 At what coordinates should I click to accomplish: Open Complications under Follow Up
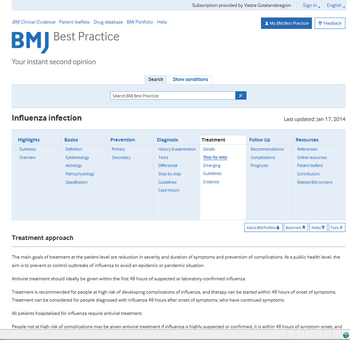click(263, 157)
